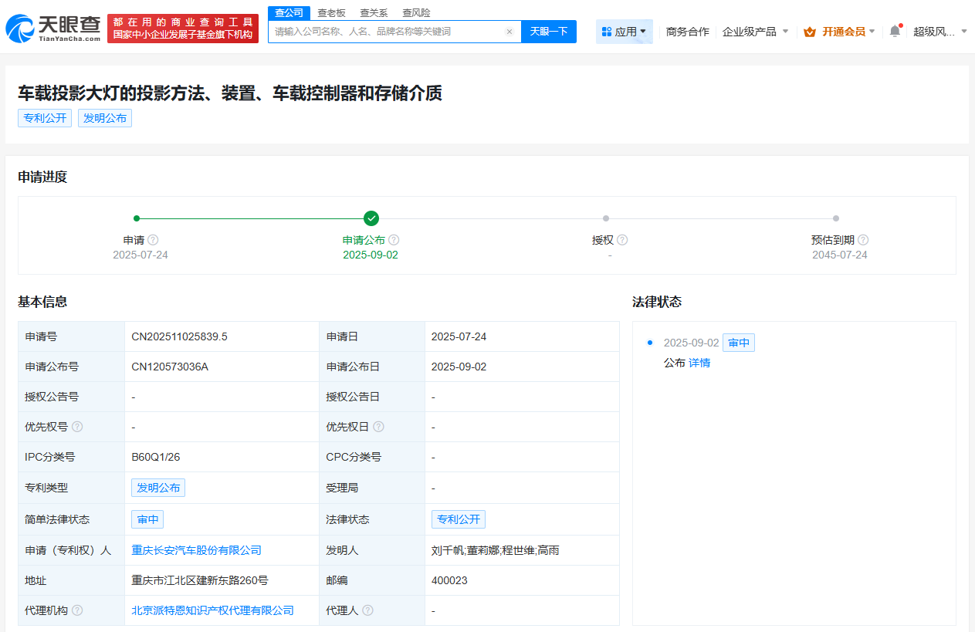Click the help icon next to 代理人
This screenshot has width=975, height=632.
[368, 610]
